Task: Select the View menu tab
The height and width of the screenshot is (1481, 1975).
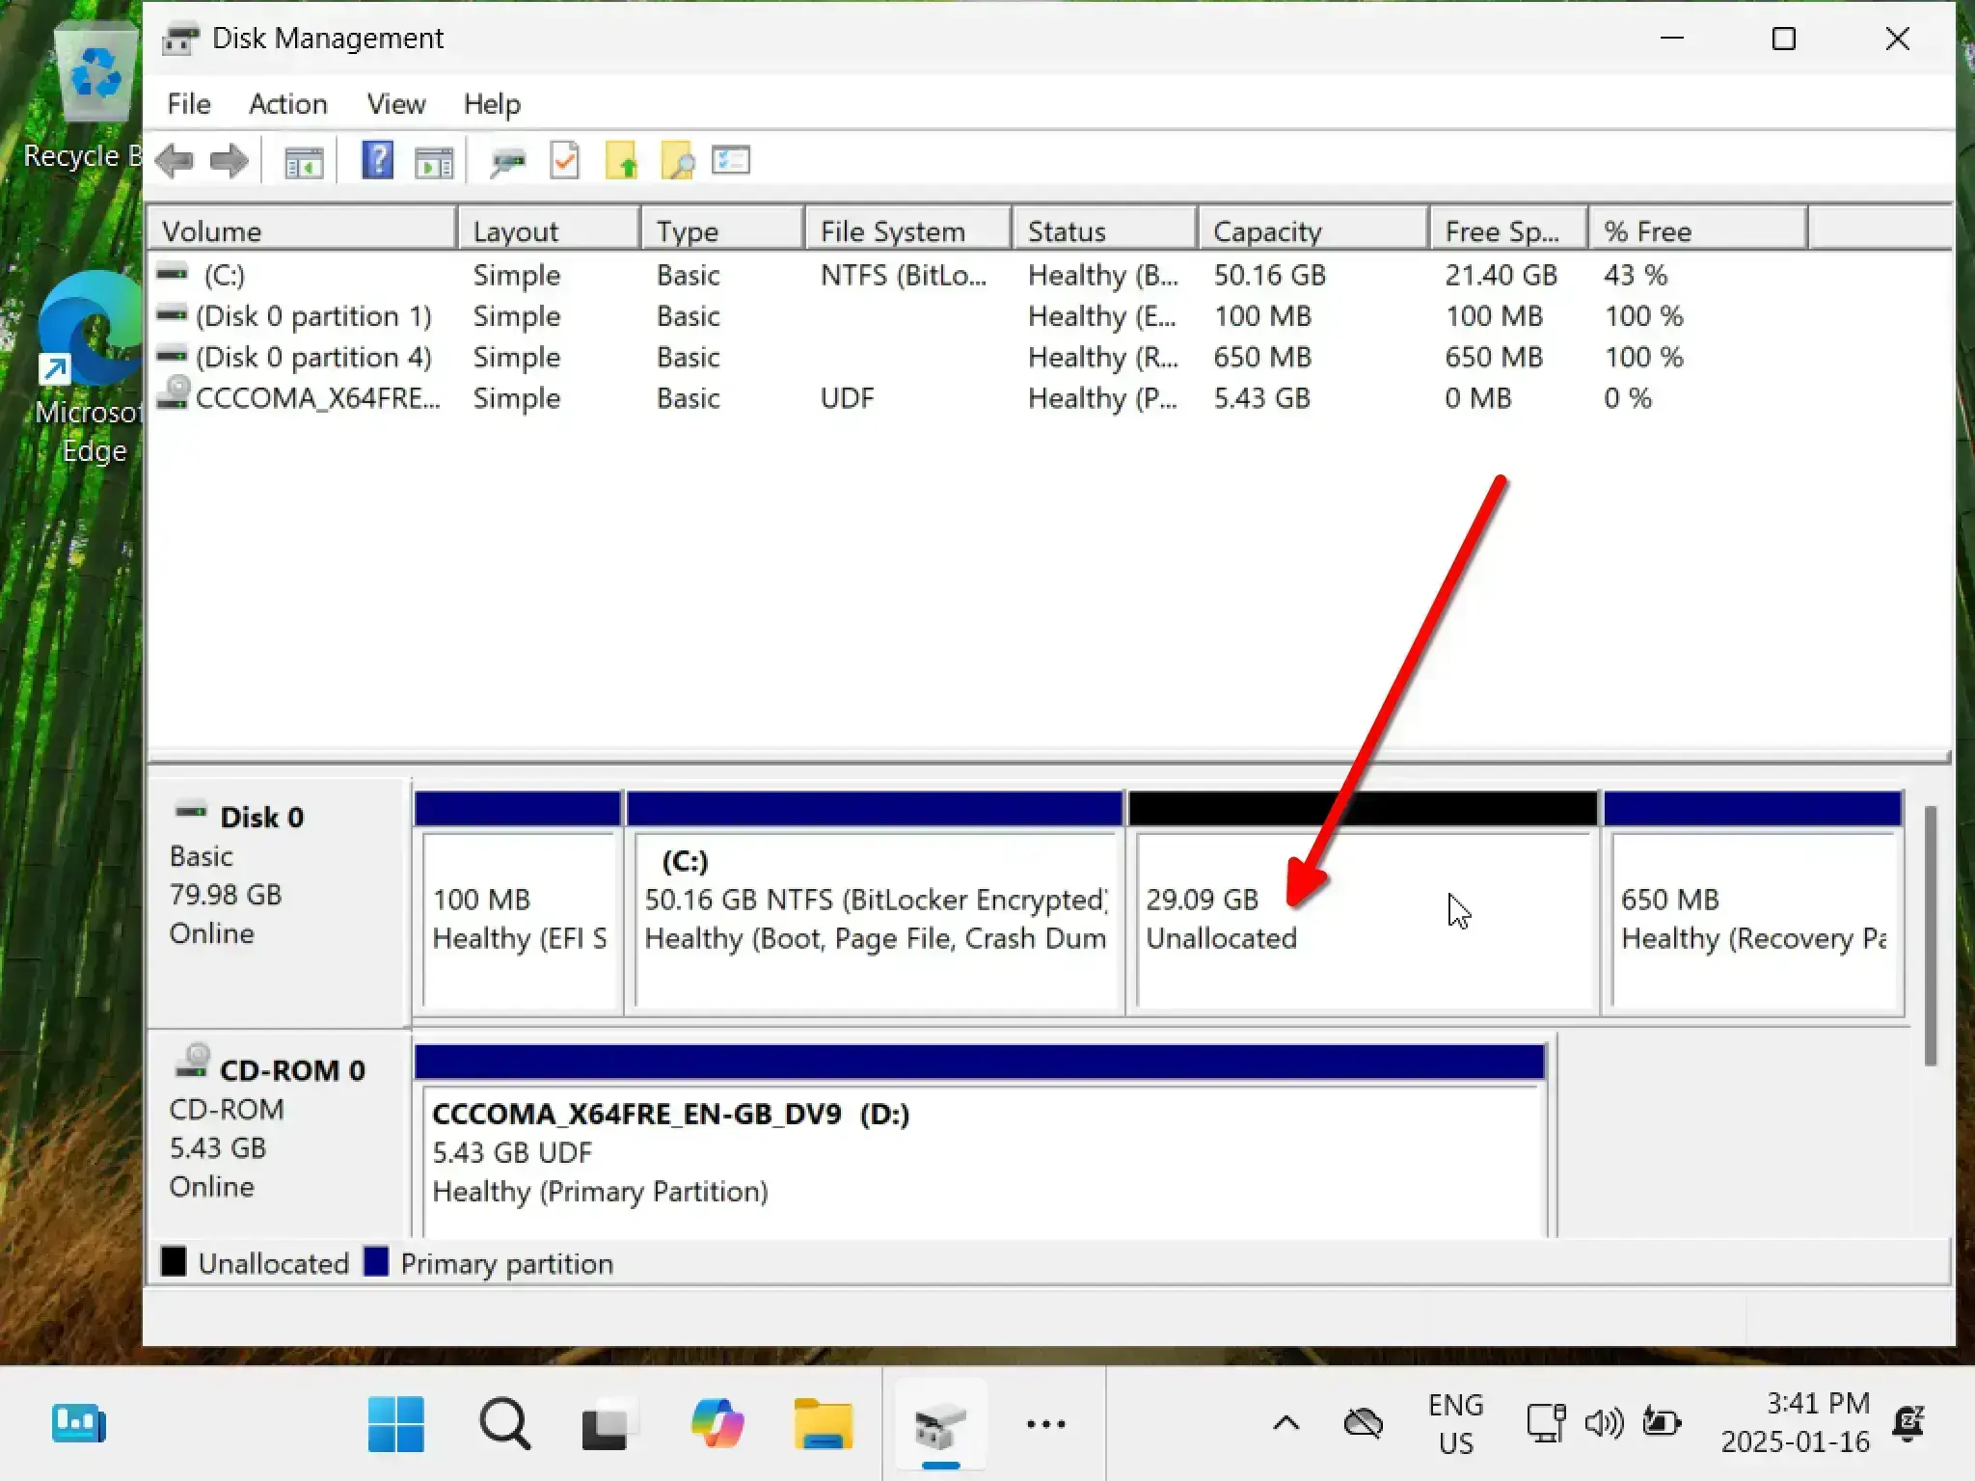Action: 396,102
